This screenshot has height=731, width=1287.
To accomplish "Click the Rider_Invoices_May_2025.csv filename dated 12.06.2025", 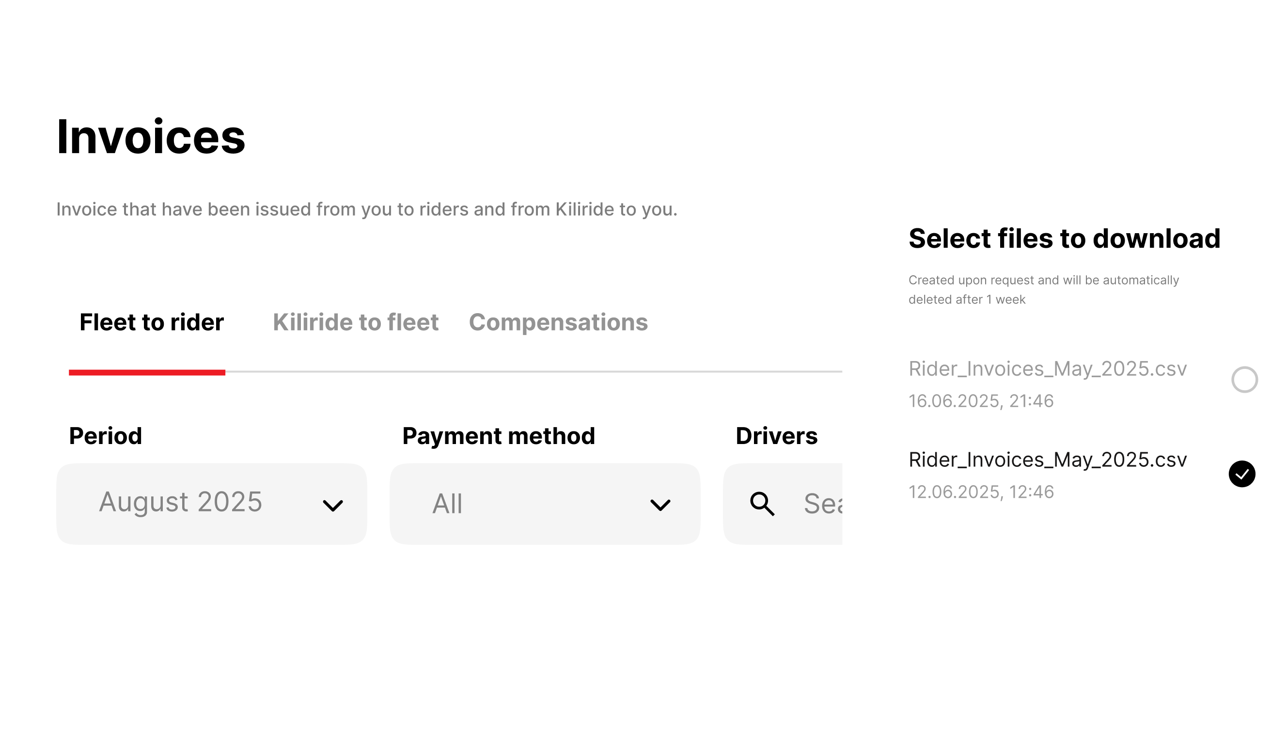I will (1048, 460).
